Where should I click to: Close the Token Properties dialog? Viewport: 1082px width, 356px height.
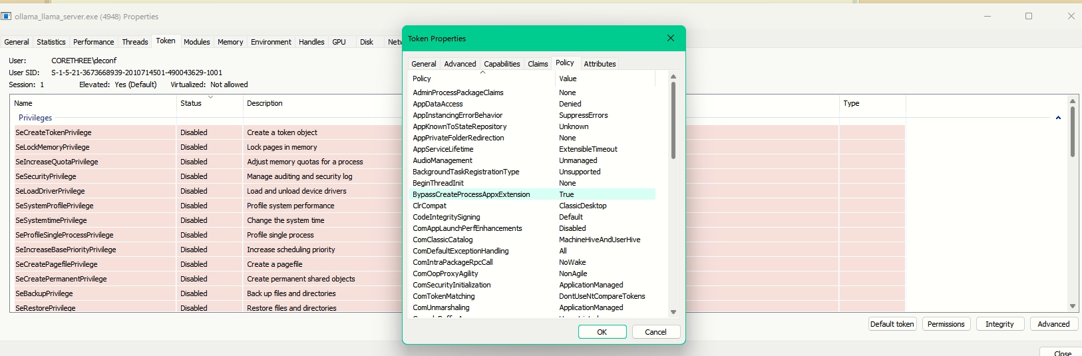pos(671,39)
